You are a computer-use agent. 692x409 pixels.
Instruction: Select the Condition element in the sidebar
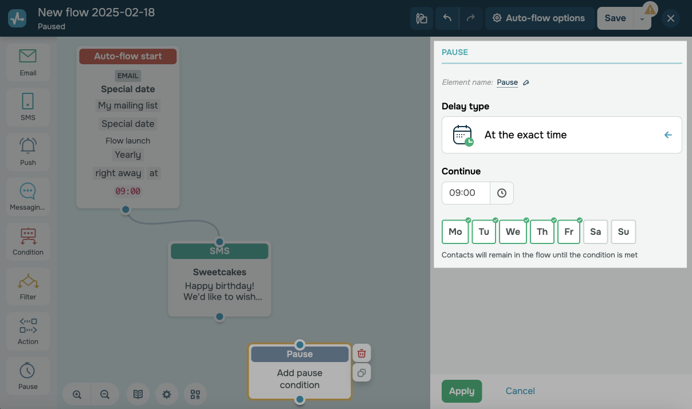click(x=27, y=241)
